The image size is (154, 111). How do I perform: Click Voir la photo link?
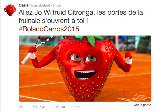click(x=142, y=105)
